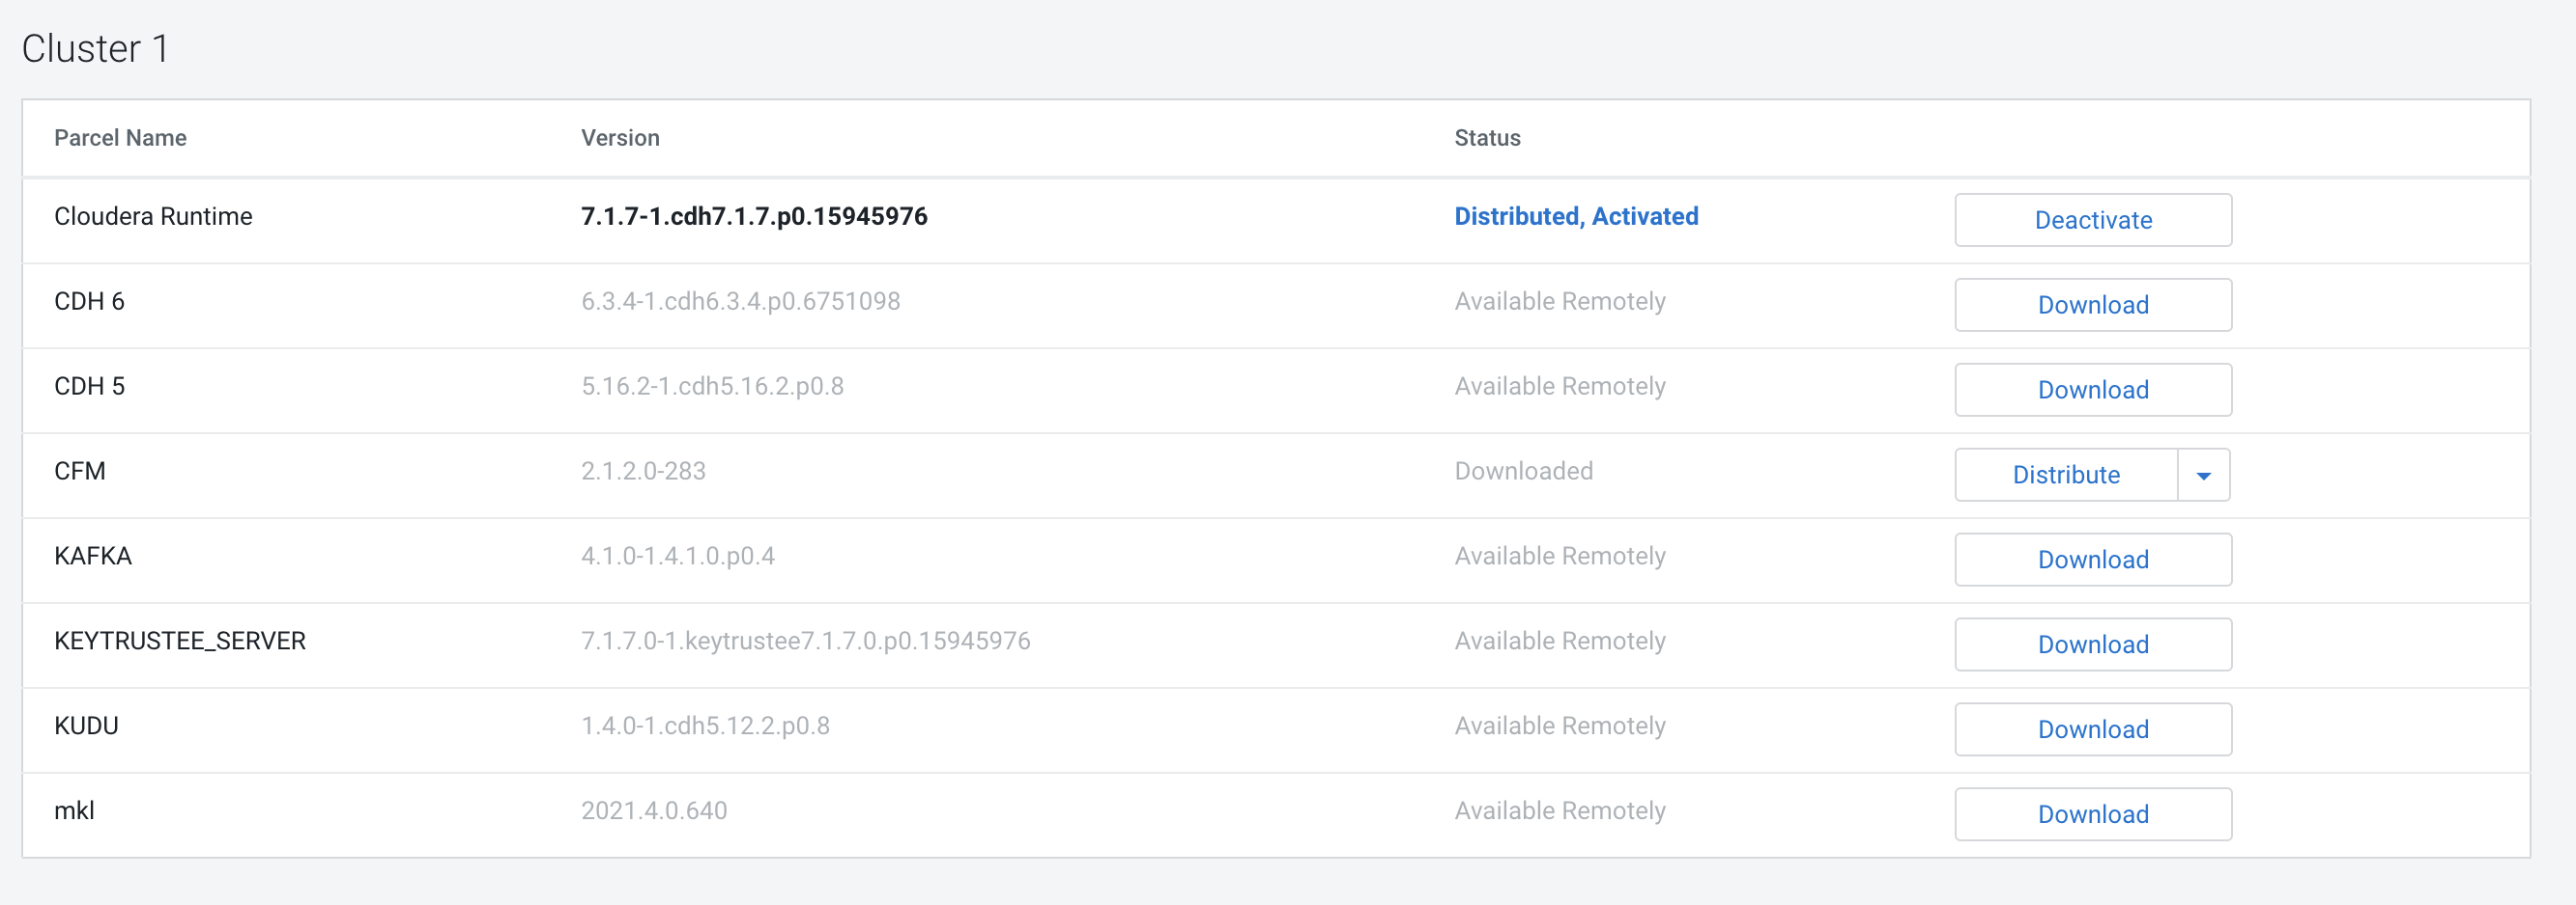Click the Distributed, Activated status link

(x=1575, y=217)
